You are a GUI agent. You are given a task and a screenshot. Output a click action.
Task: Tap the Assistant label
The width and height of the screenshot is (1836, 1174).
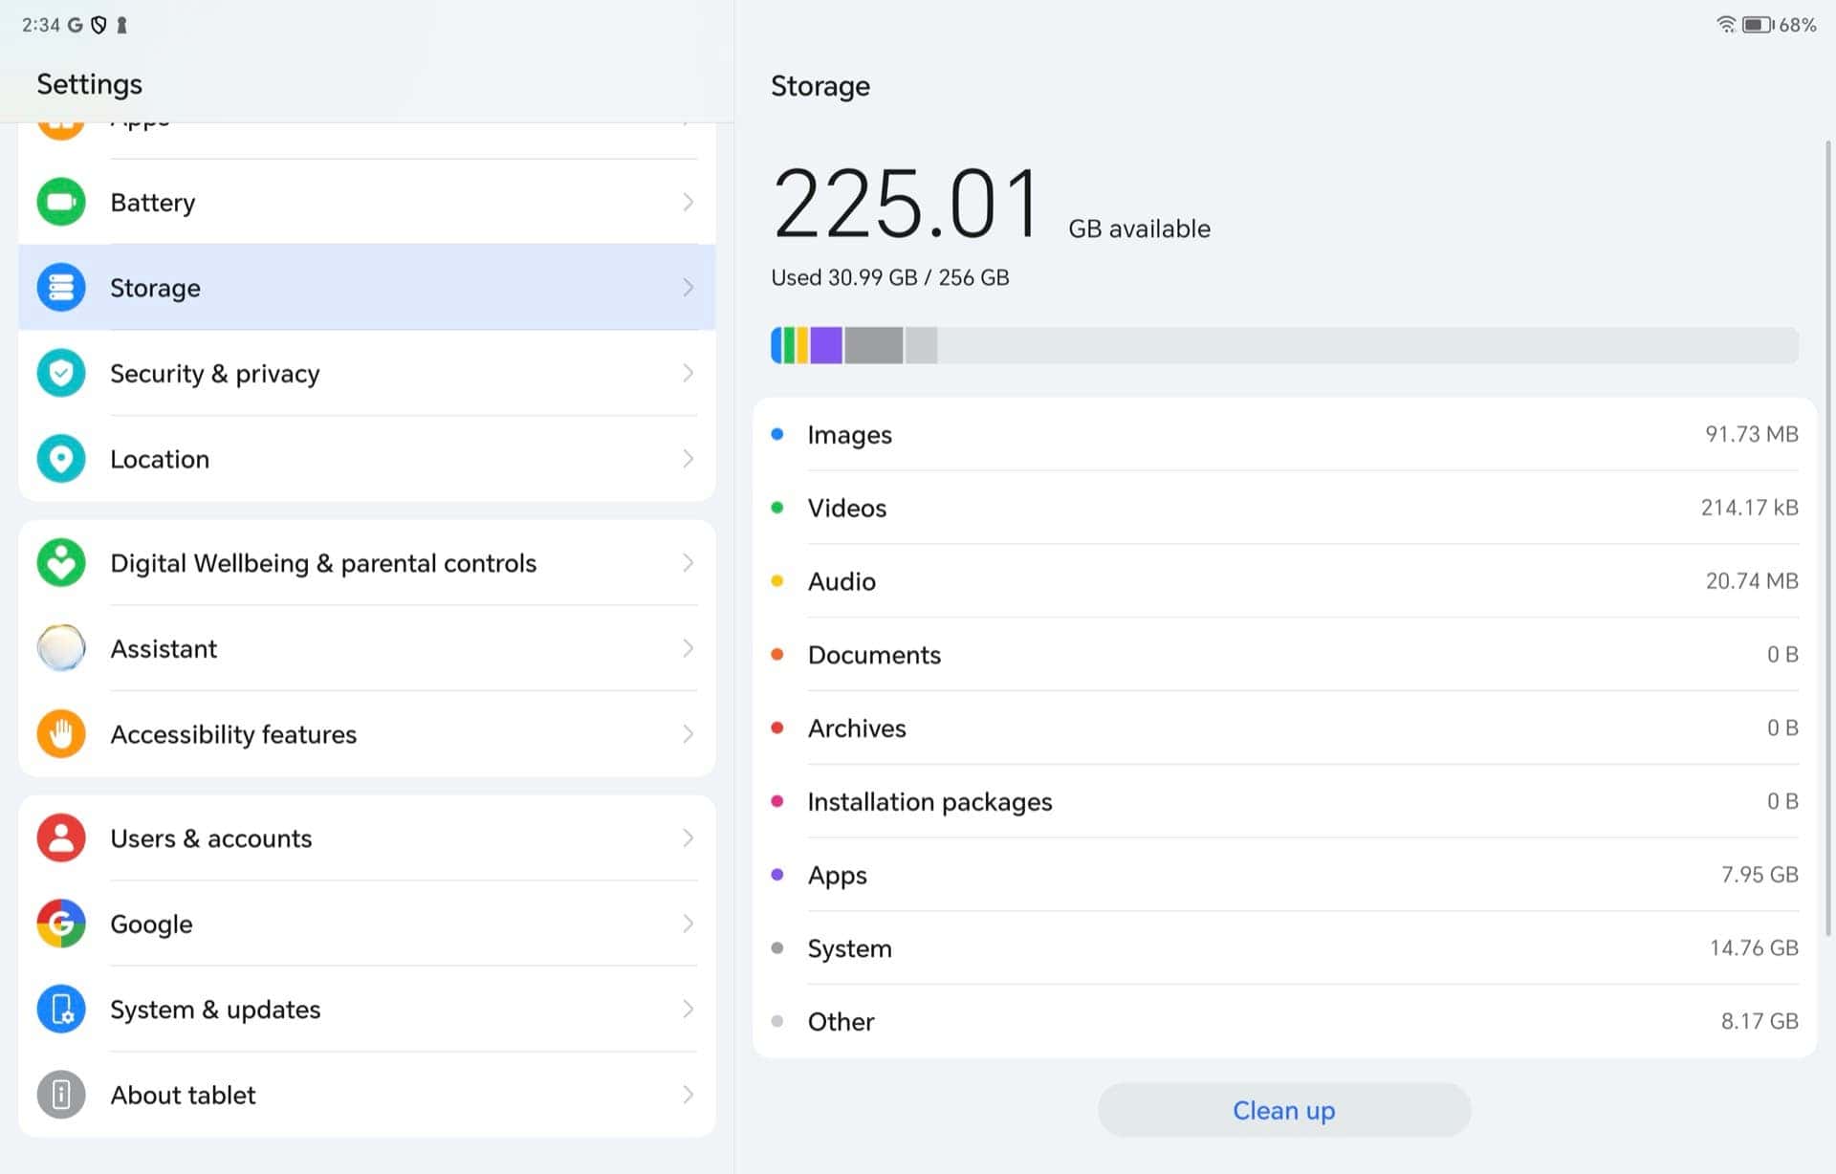164,648
